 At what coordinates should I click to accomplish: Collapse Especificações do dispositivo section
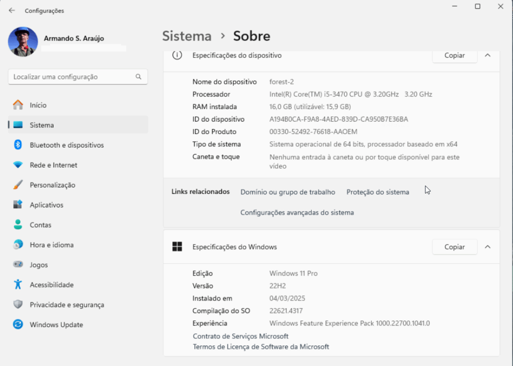pos(487,55)
